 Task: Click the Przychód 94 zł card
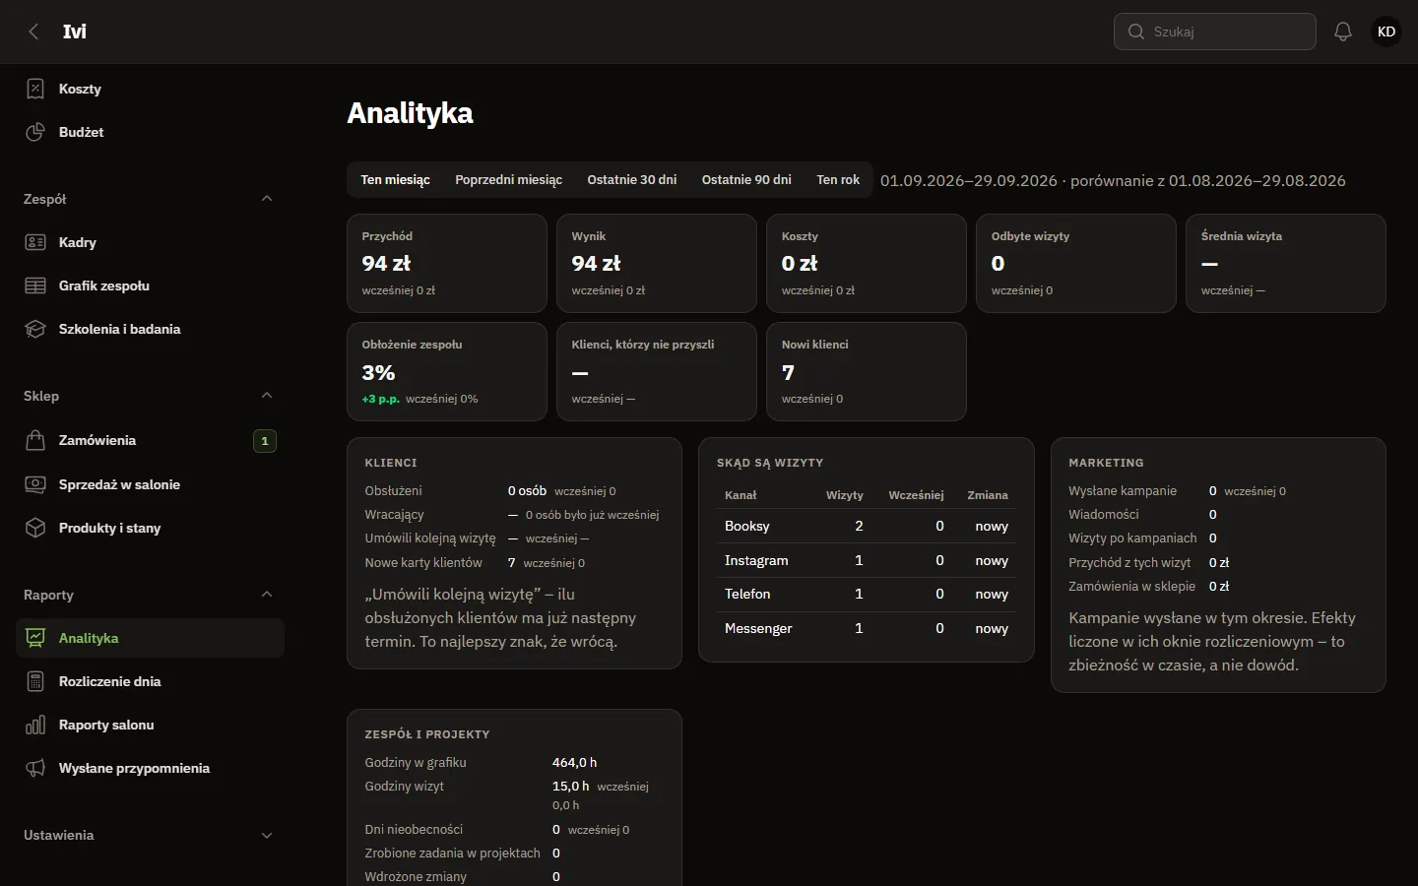click(447, 264)
